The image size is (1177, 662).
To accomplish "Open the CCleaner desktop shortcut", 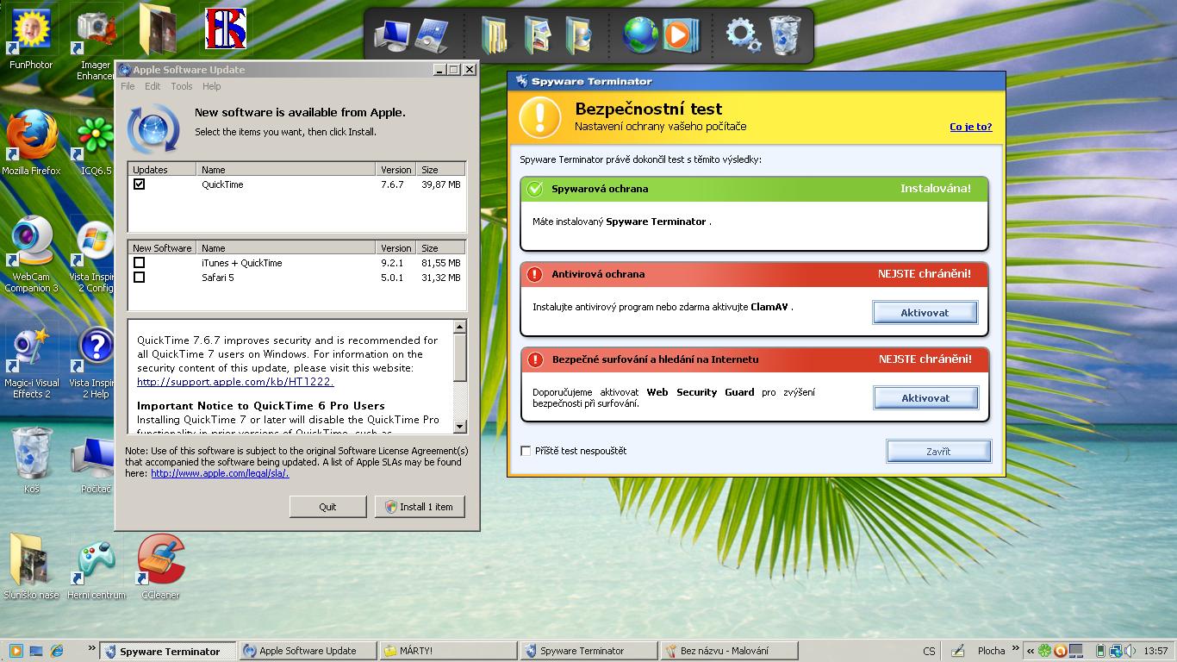I will [x=160, y=561].
